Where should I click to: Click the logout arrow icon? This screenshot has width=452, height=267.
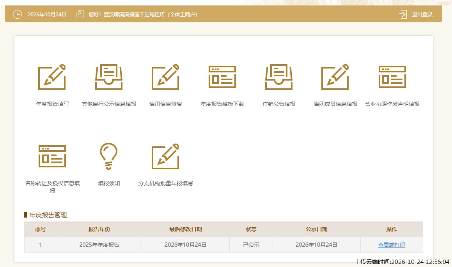point(403,14)
